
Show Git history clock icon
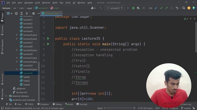click(171, 8)
